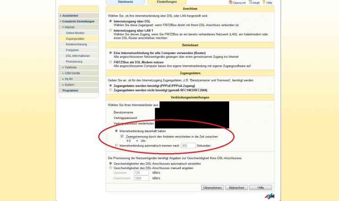339x201 pixels.
Task: Open the Hilfe help icon at top
Action: coord(268,3)
